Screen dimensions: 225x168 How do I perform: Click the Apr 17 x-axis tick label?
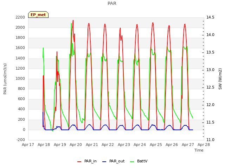click(28, 145)
